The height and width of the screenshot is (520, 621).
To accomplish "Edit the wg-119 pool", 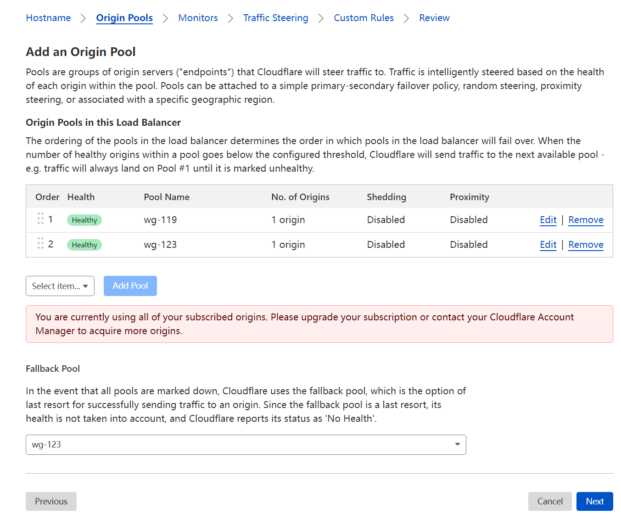I will pos(548,220).
